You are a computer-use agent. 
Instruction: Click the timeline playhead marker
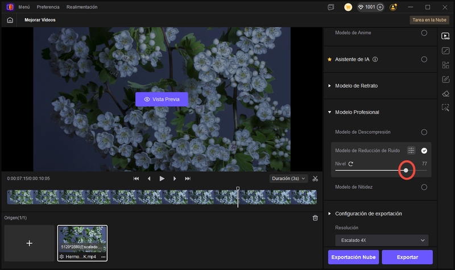point(238,189)
